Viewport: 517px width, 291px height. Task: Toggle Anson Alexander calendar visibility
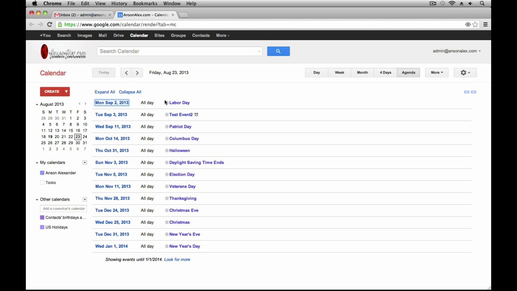[42, 173]
